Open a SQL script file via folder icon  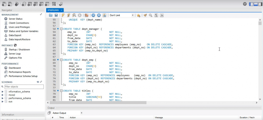(51, 15)
